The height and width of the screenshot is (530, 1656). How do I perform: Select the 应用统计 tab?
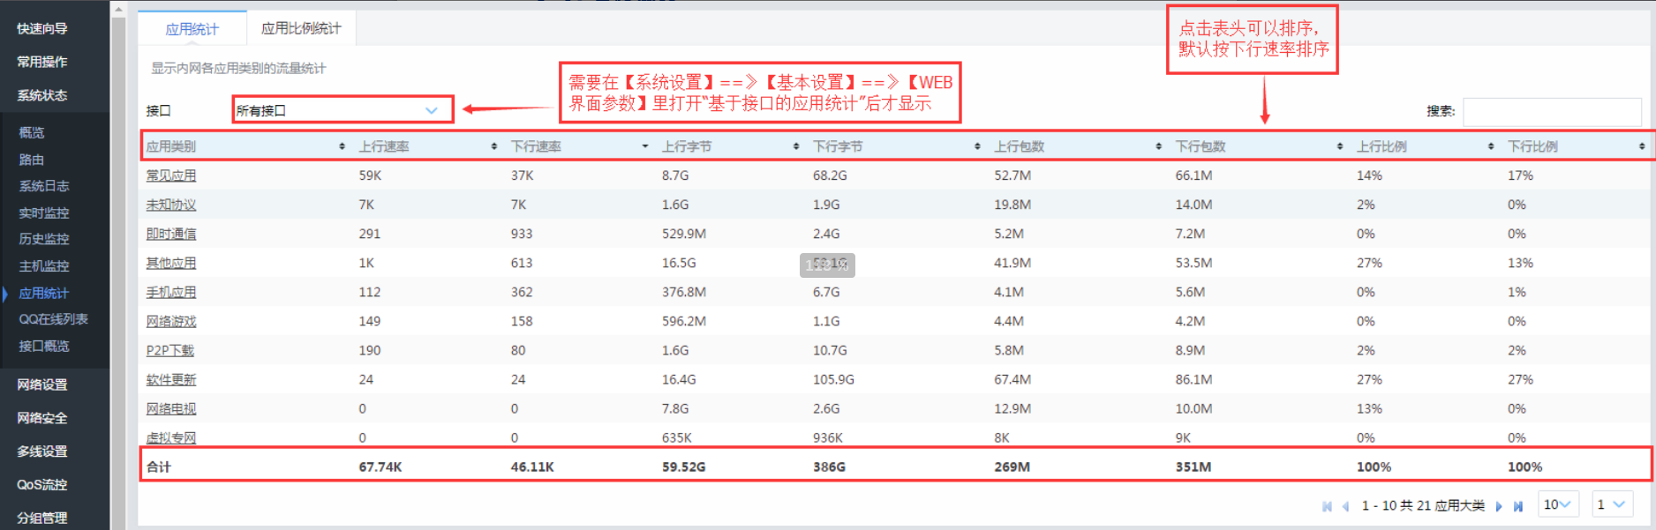click(x=192, y=29)
